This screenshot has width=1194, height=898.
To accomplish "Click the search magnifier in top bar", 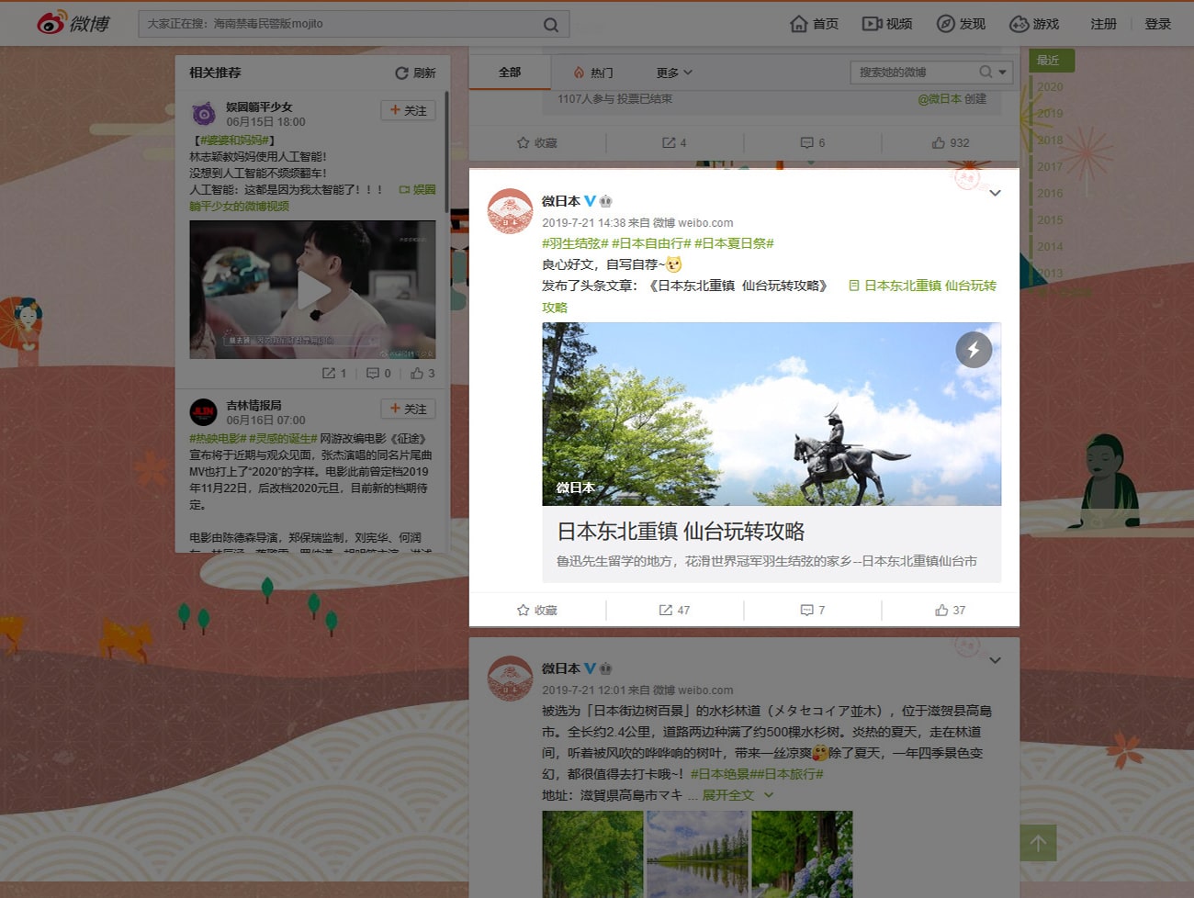I will [x=551, y=25].
